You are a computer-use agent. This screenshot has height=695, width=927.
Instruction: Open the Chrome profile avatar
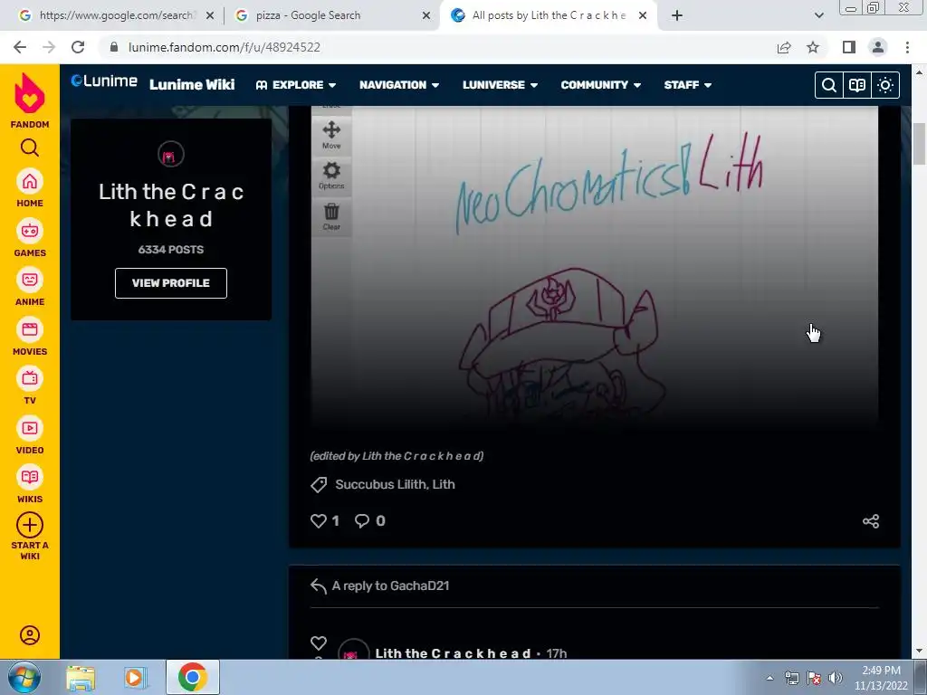(878, 47)
